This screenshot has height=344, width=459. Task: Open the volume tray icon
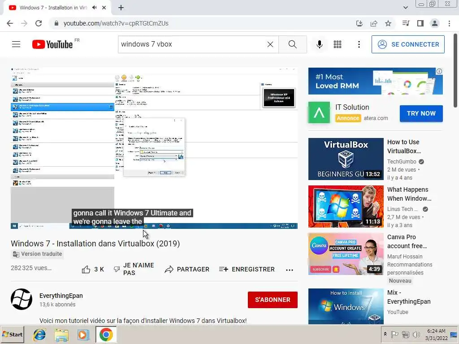pos(416,334)
